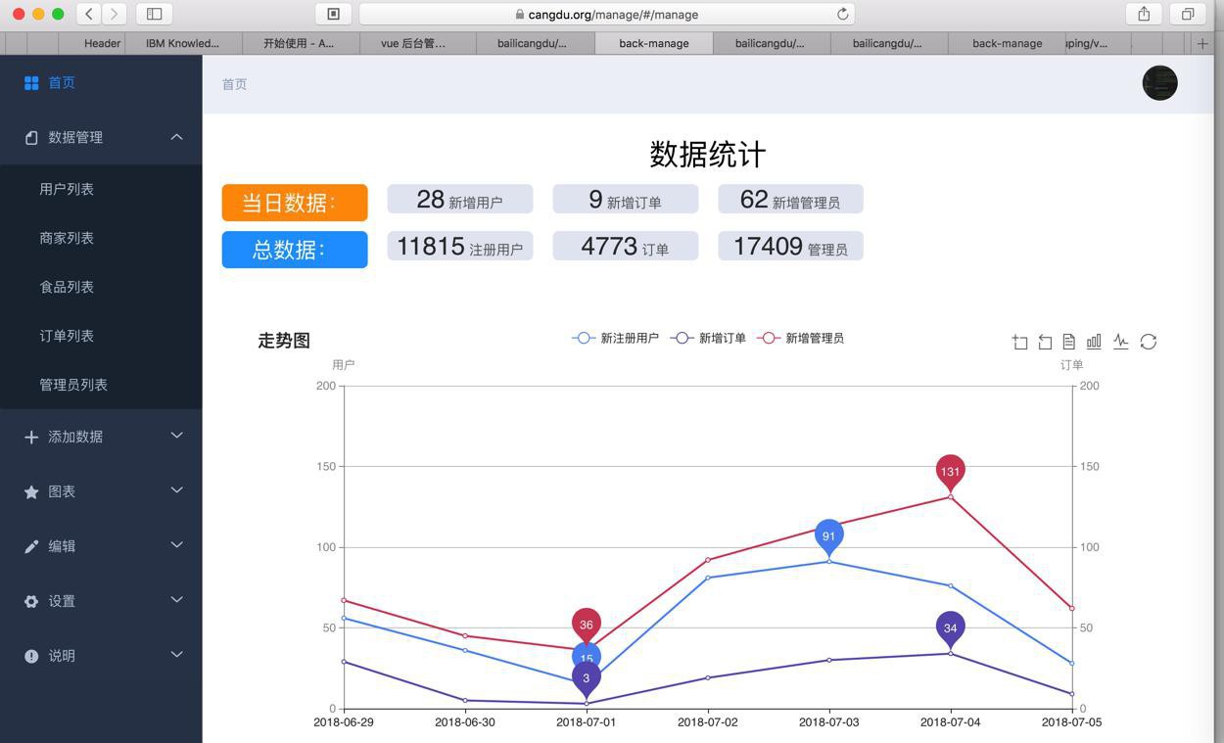Expand the 图表 menu chevron
Screen dimensions: 1224x743
tap(176, 490)
